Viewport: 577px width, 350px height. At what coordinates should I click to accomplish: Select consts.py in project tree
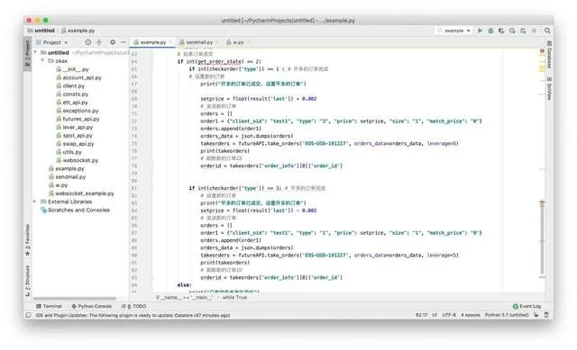[x=72, y=94]
